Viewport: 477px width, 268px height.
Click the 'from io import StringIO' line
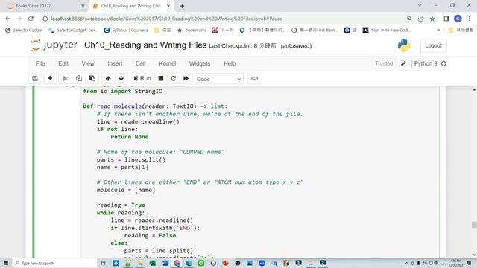(122, 91)
